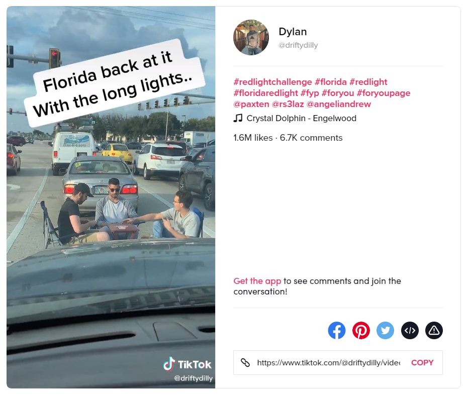Open the #redlightchallenge hashtag

(273, 82)
